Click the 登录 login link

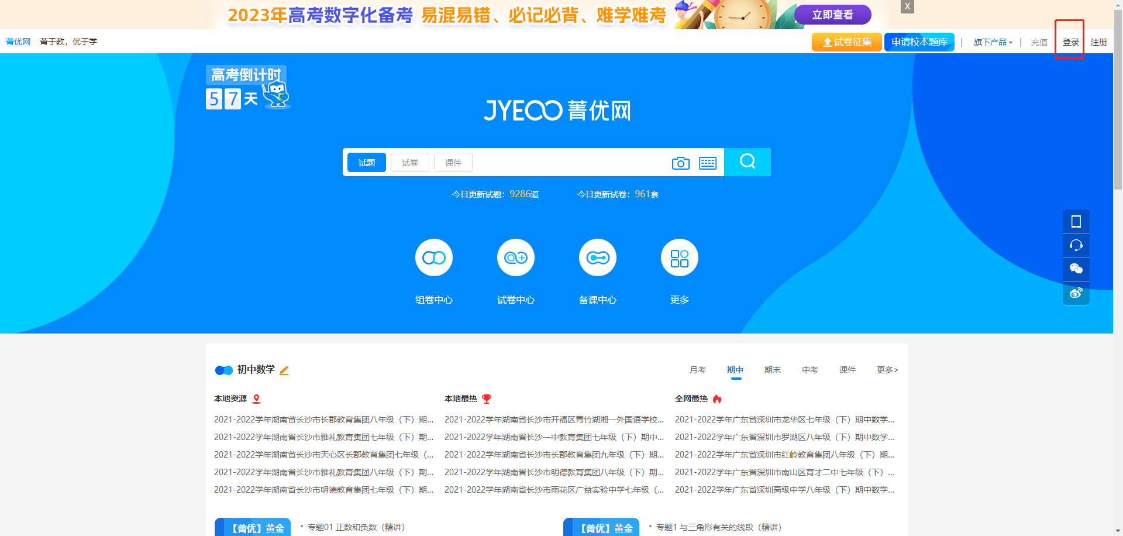(1070, 42)
